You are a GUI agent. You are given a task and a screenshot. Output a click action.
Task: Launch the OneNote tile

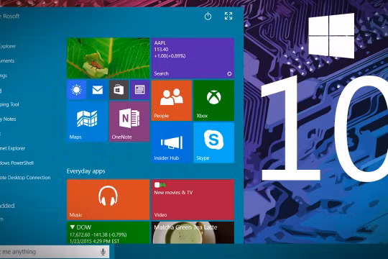[129, 122]
